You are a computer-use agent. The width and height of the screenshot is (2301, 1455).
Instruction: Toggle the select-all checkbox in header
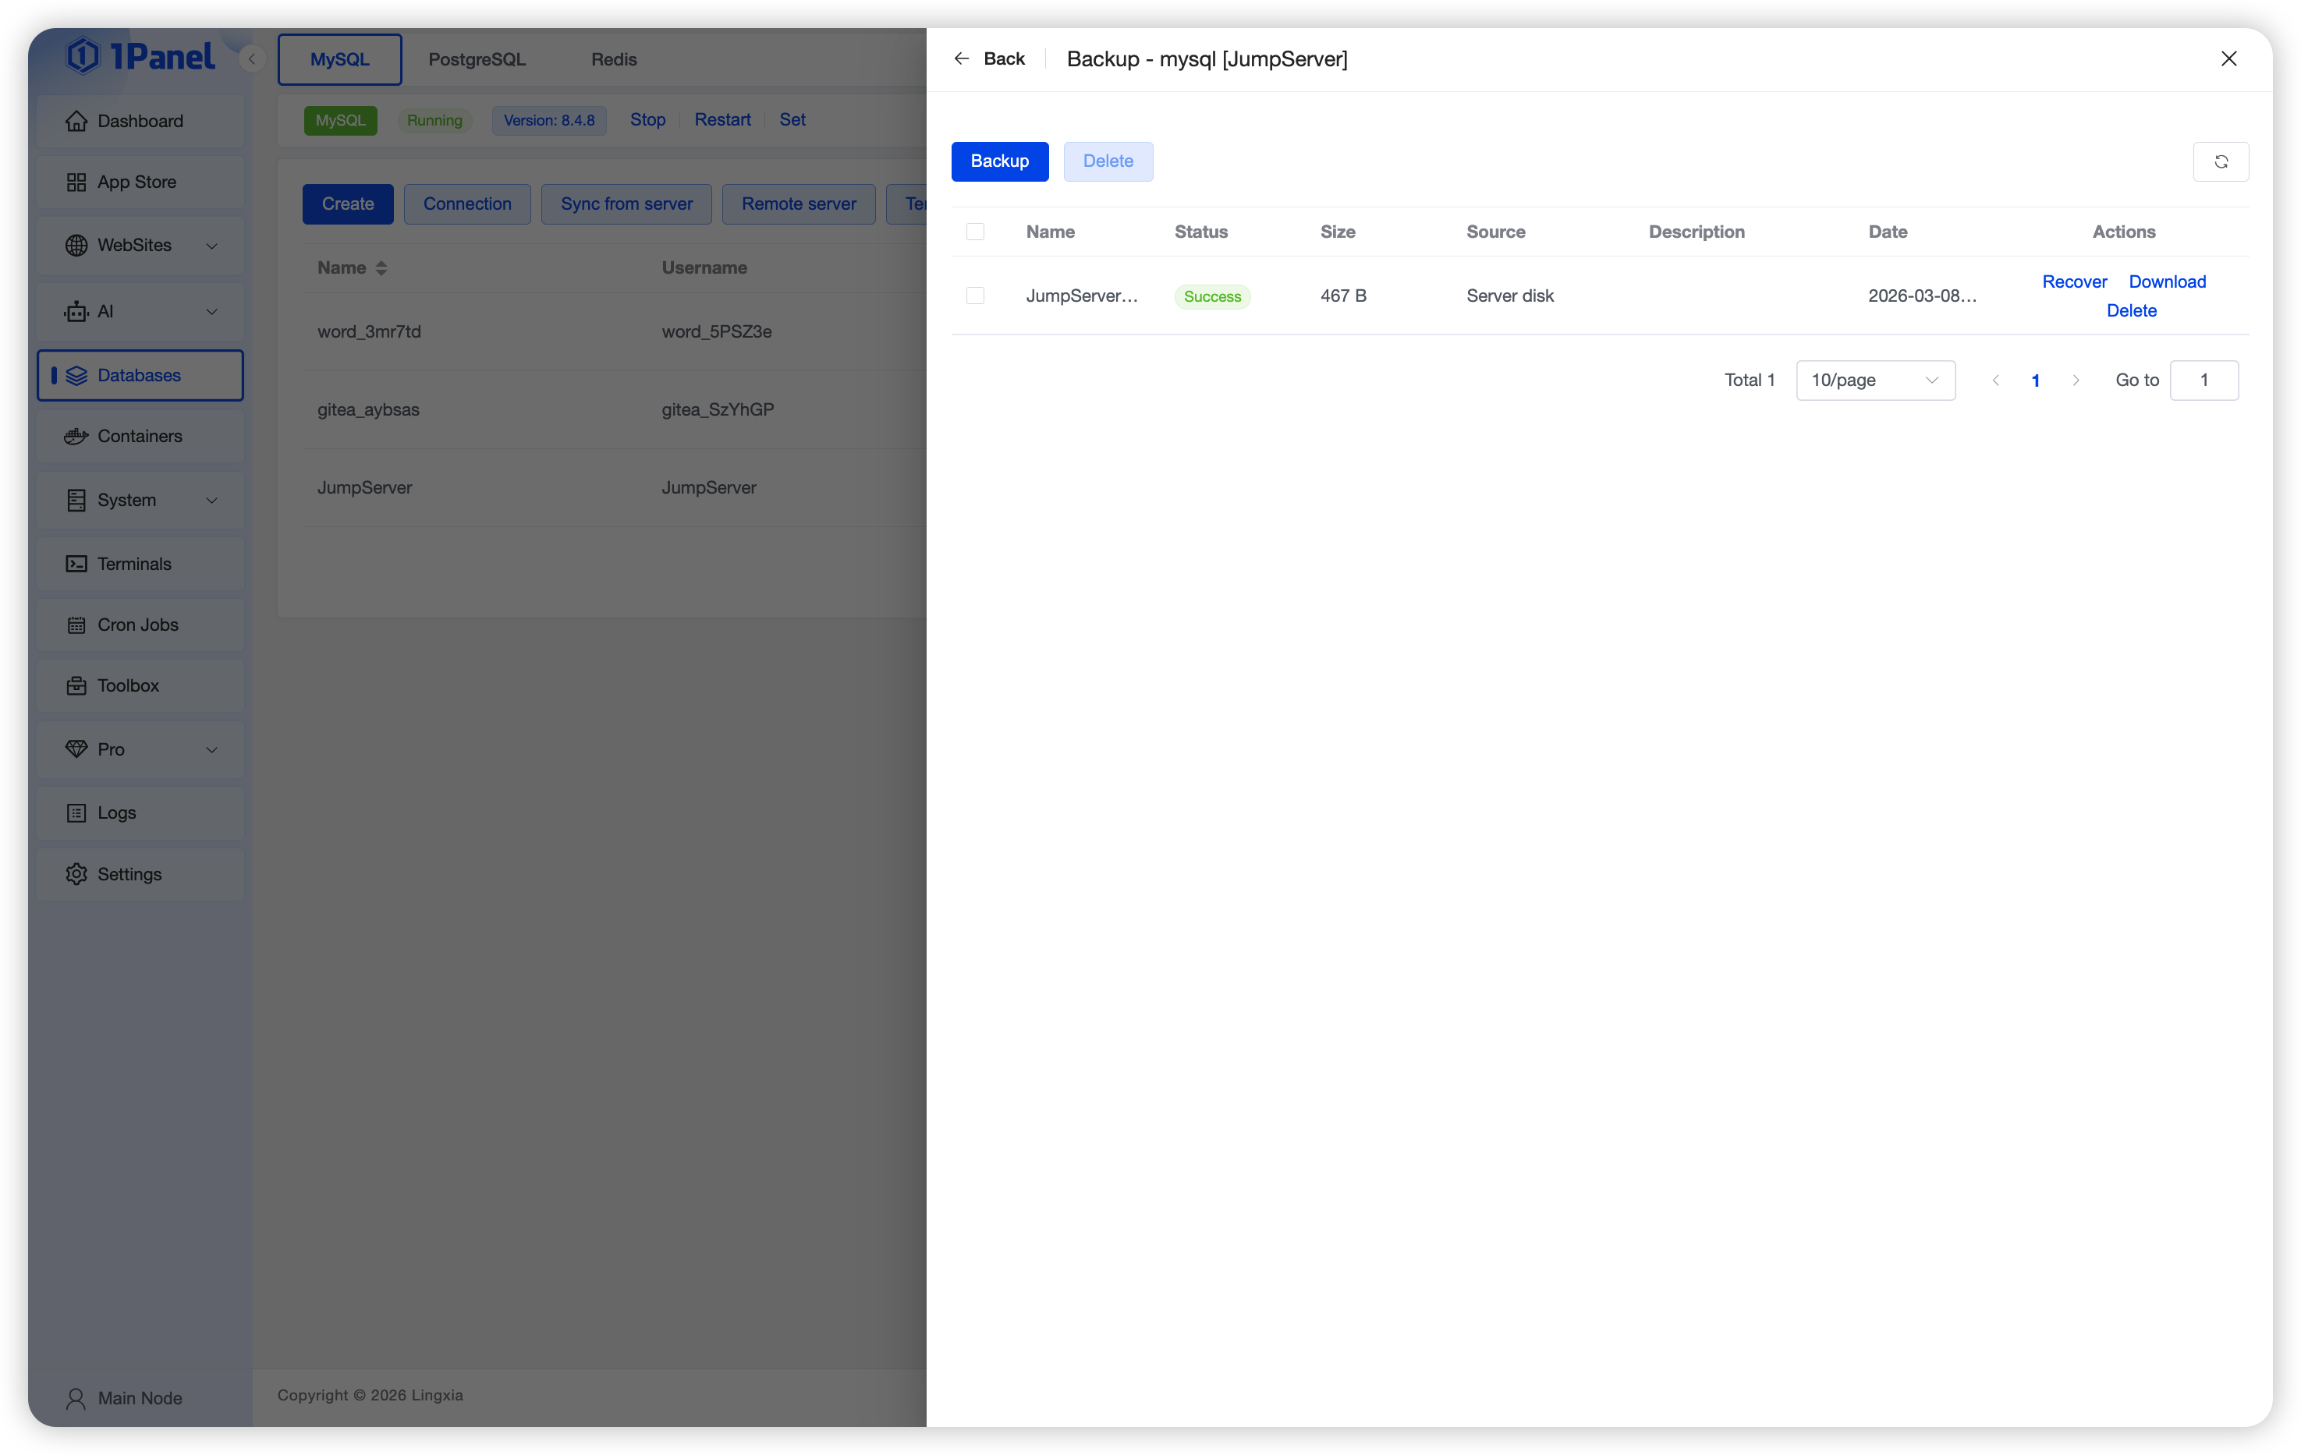pyautogui.click(x=975, y=232)
